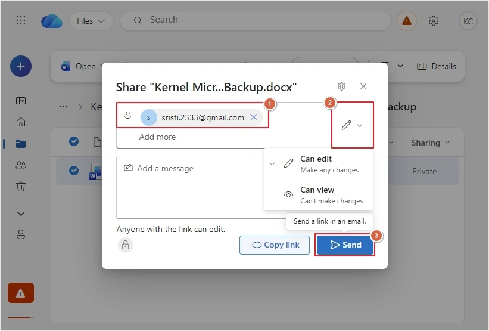Open the pencil permission dropdown
489x331 pixels.
pyautogui.click(x=352, y=125)
